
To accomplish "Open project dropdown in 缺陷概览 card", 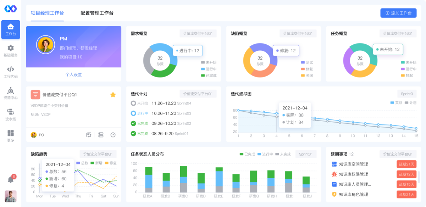I will (298, 33).
